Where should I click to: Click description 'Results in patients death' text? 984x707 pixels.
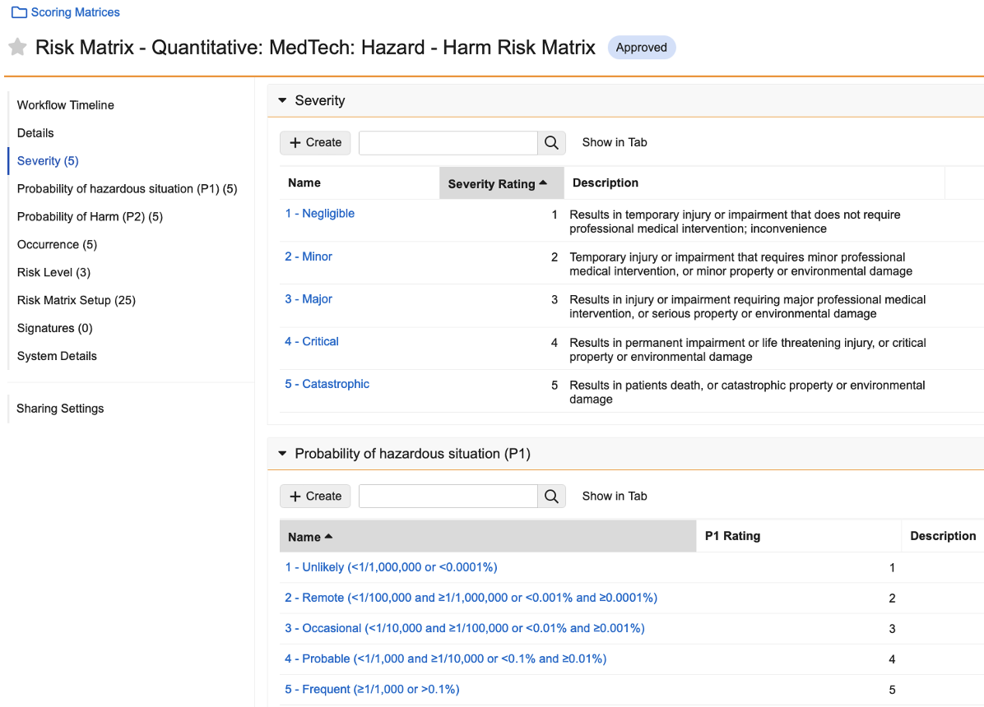[747, 392]
